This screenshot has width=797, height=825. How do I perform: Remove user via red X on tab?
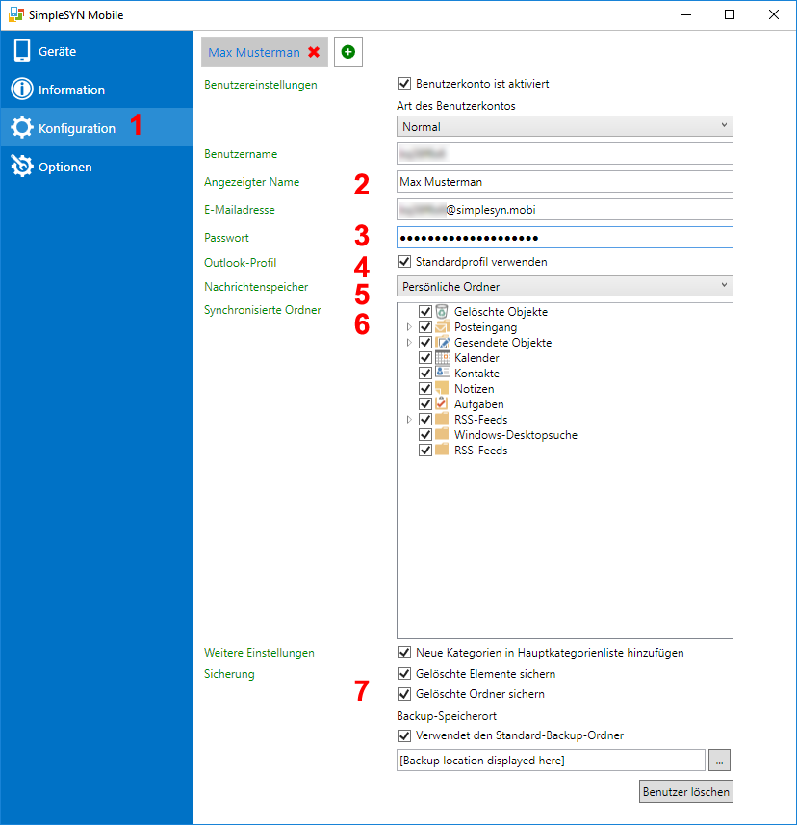point(314,52)
